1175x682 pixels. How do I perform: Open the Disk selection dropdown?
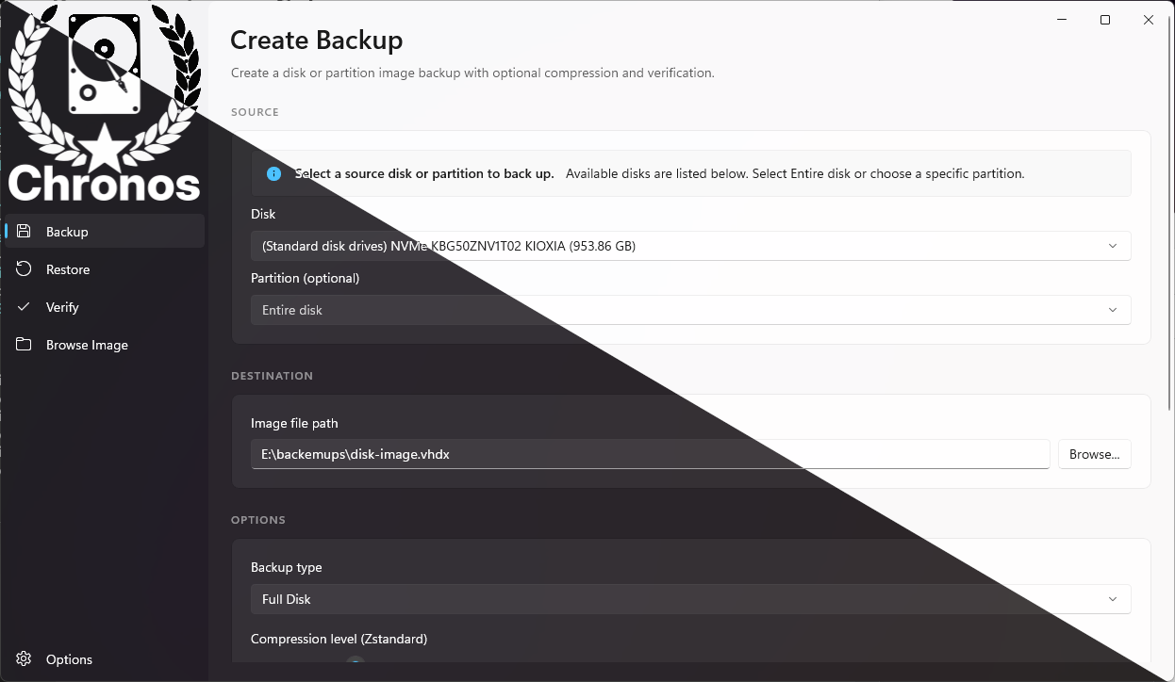click(x=690, y=246)
